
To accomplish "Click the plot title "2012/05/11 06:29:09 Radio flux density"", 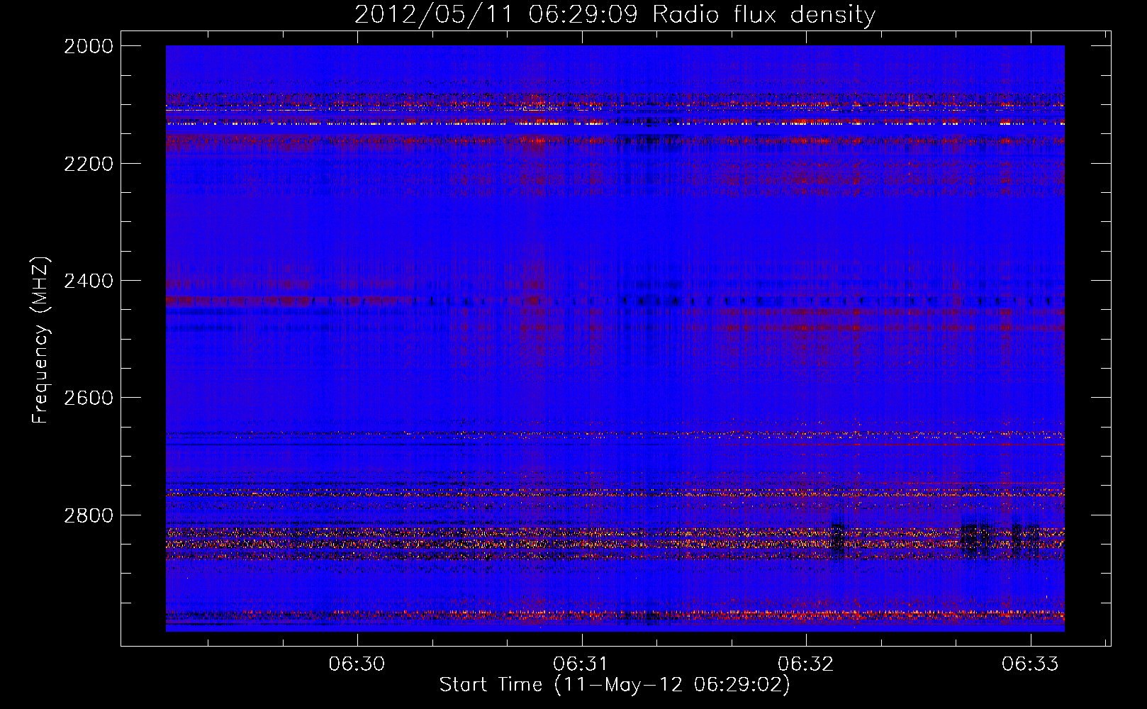I will point(615,15).
